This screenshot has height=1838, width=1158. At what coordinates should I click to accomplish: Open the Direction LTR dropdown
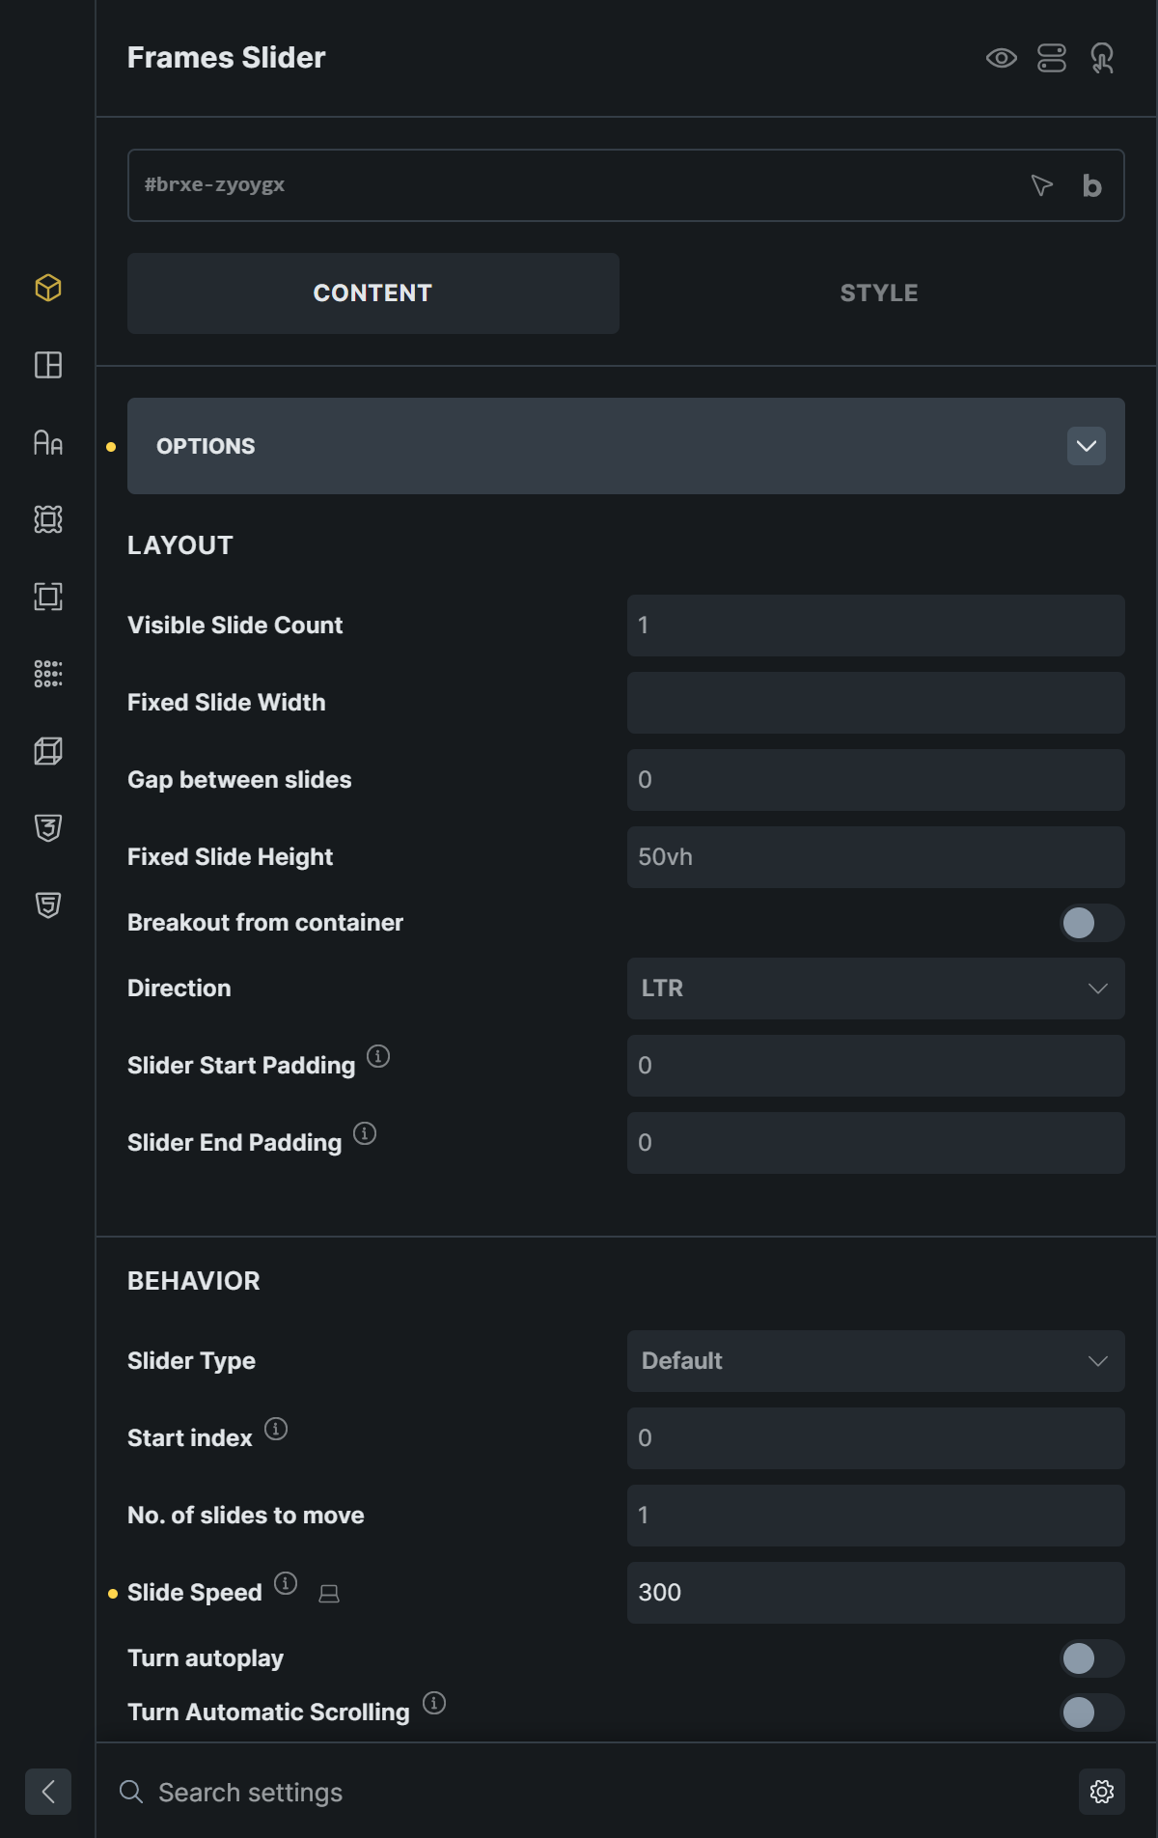[876, 989]
